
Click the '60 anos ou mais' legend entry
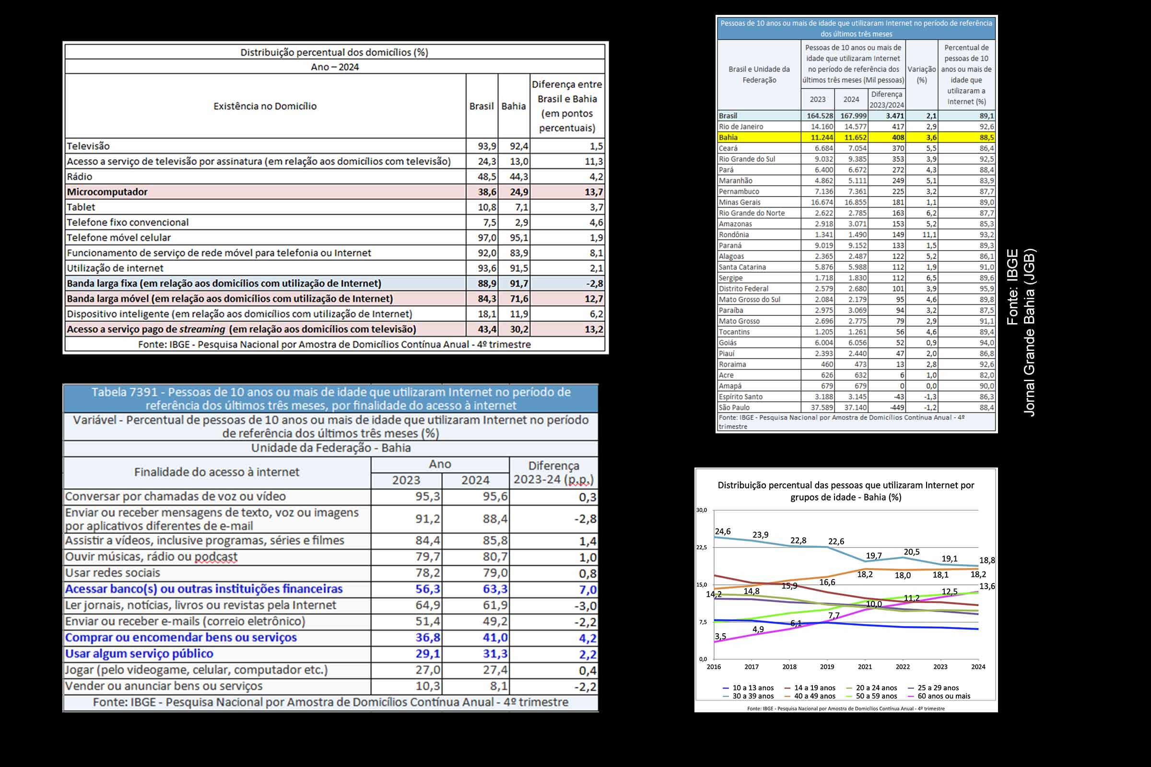[x=939, y=696]
